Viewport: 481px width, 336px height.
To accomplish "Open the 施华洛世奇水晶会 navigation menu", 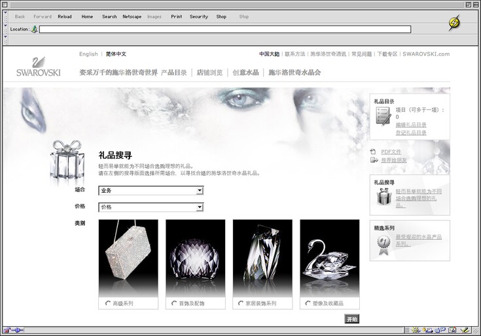I will (x=294, y=73).
